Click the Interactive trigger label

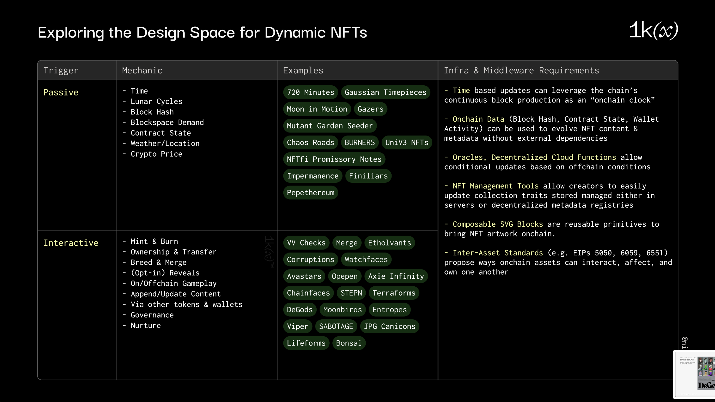click(71, 243)
